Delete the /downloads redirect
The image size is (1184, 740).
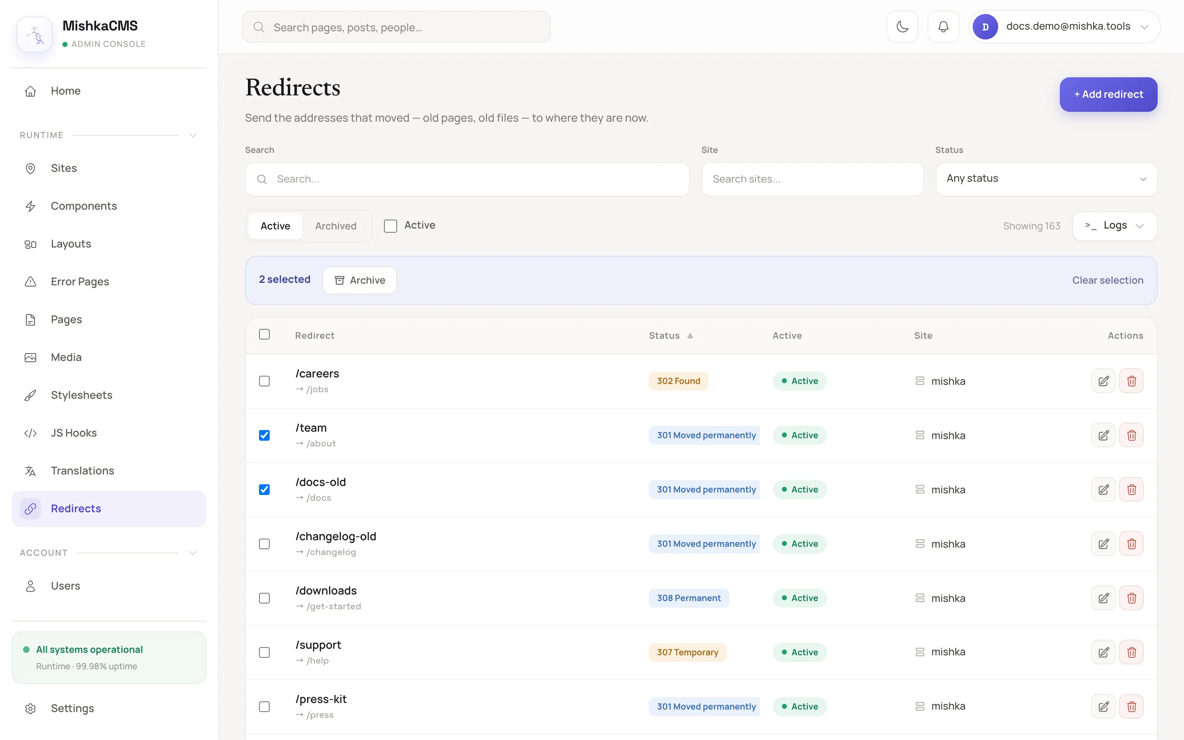(1132, 598)
